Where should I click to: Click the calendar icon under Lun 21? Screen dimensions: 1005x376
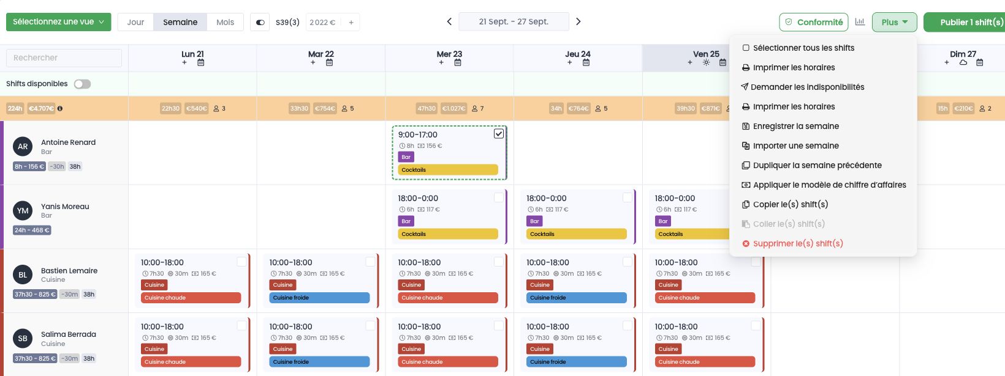click(200, 62)
